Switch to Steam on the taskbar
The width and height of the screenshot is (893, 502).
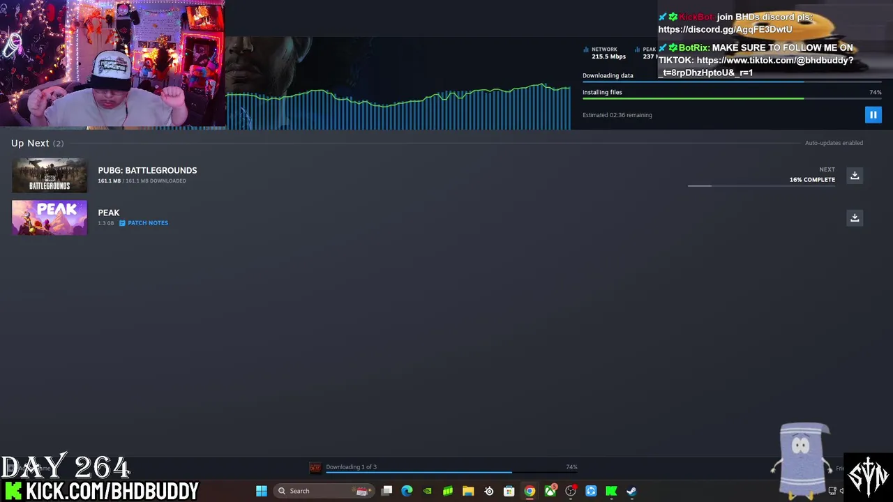[x=631, y=491]
